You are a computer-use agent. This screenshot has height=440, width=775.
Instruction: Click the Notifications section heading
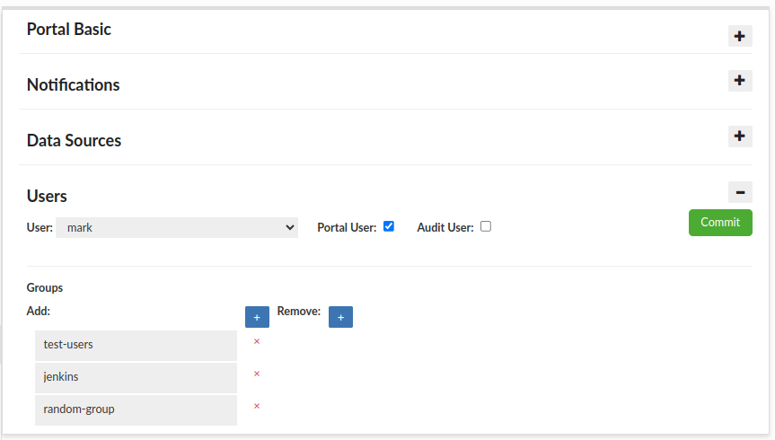[73, 84]
